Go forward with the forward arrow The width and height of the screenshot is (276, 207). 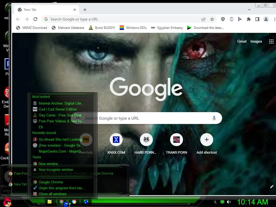point(27,19)
